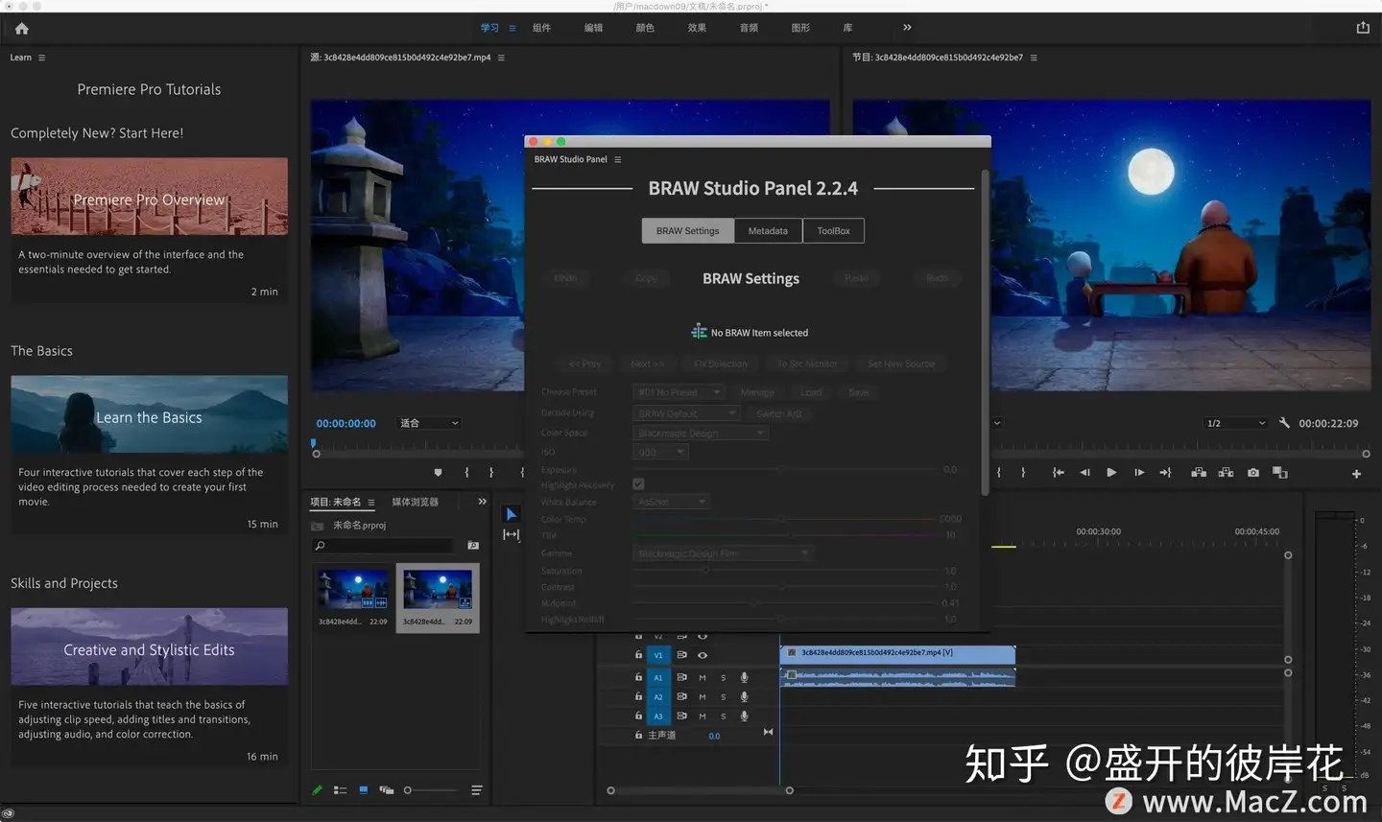1382x822 pixels.
Task: Switch to the 颜色 workspace tab
Action: pos(645,28)
